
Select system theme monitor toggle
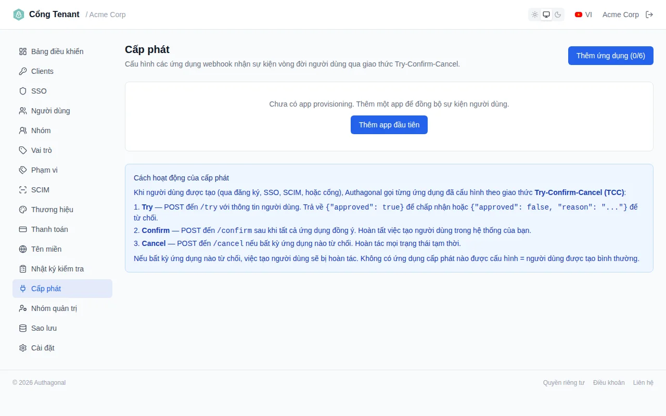pyautogui.click(x=546, y=15)
